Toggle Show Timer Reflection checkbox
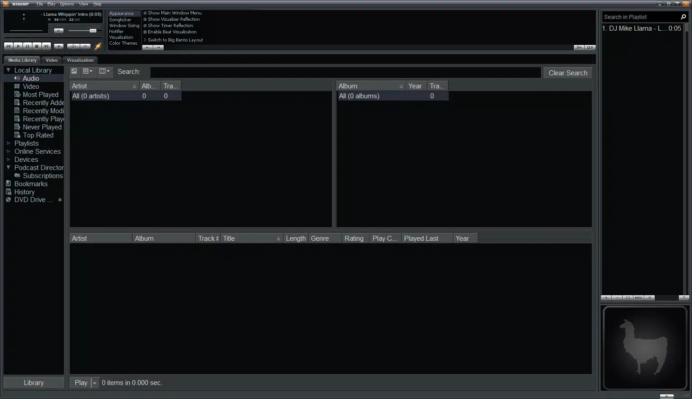 [x=145, y=26]
